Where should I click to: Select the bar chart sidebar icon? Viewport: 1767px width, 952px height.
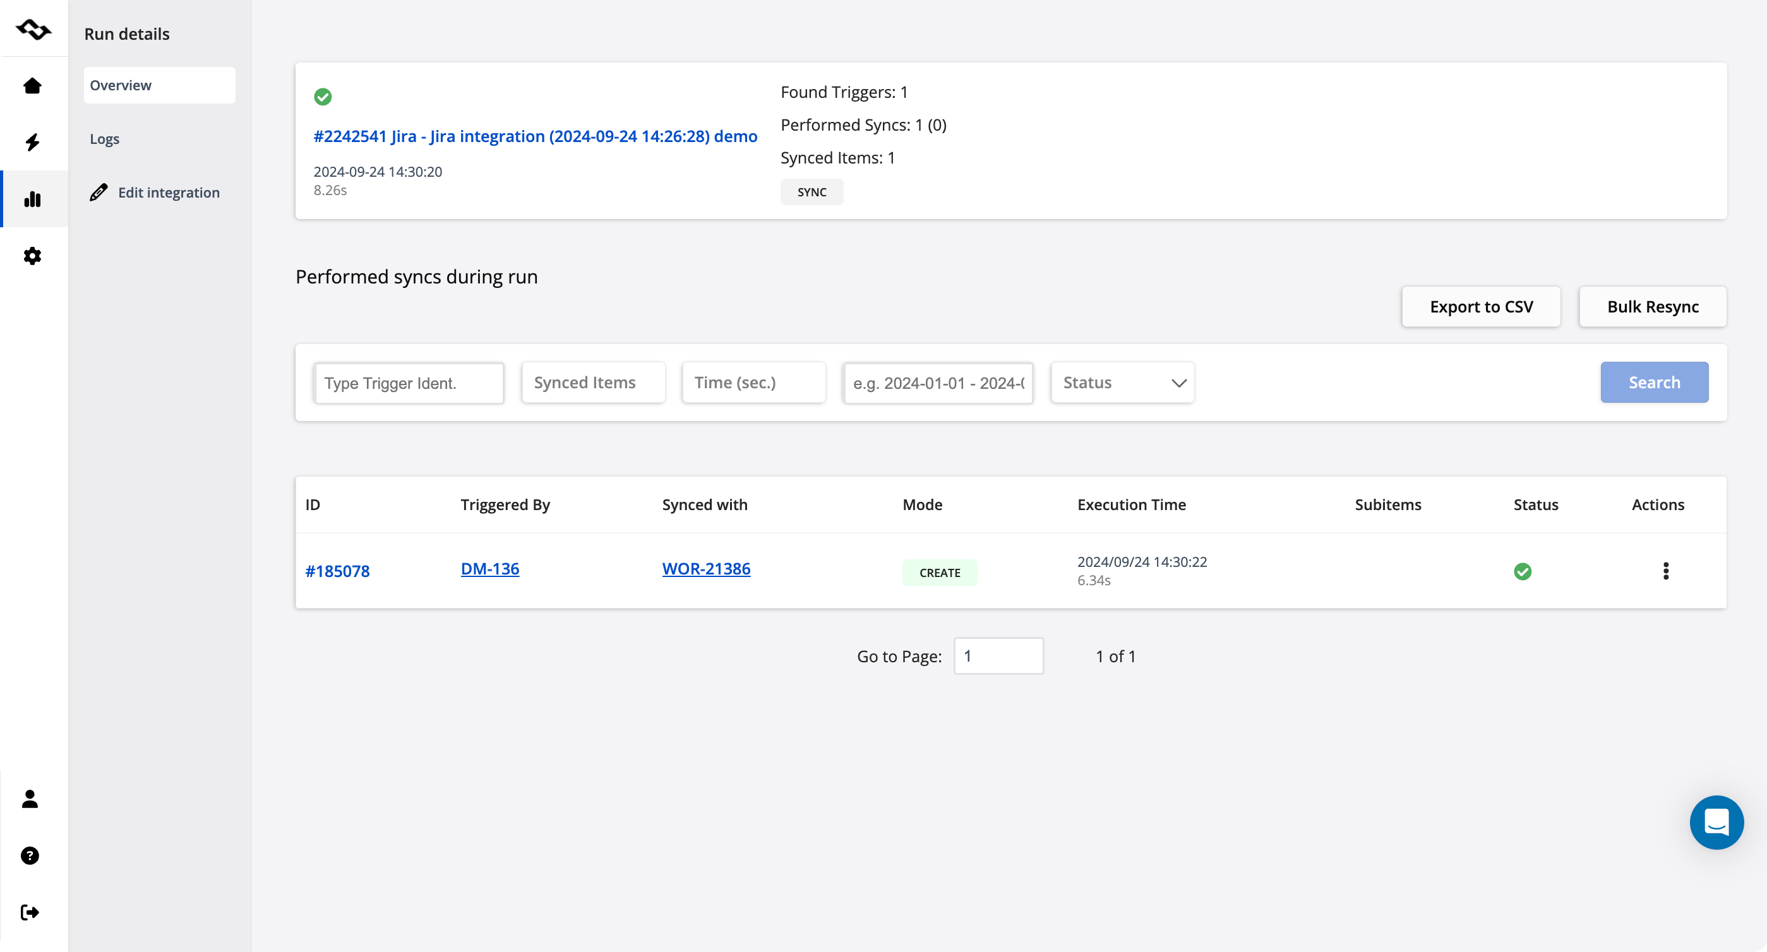pos(32,199)
